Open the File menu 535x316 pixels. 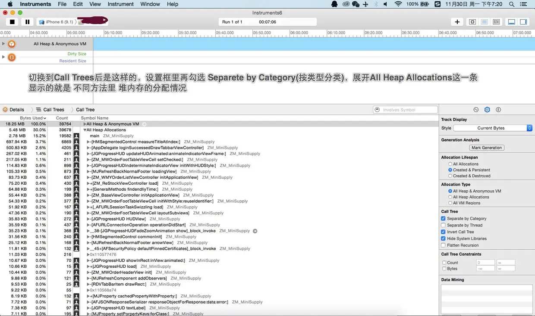62,4
